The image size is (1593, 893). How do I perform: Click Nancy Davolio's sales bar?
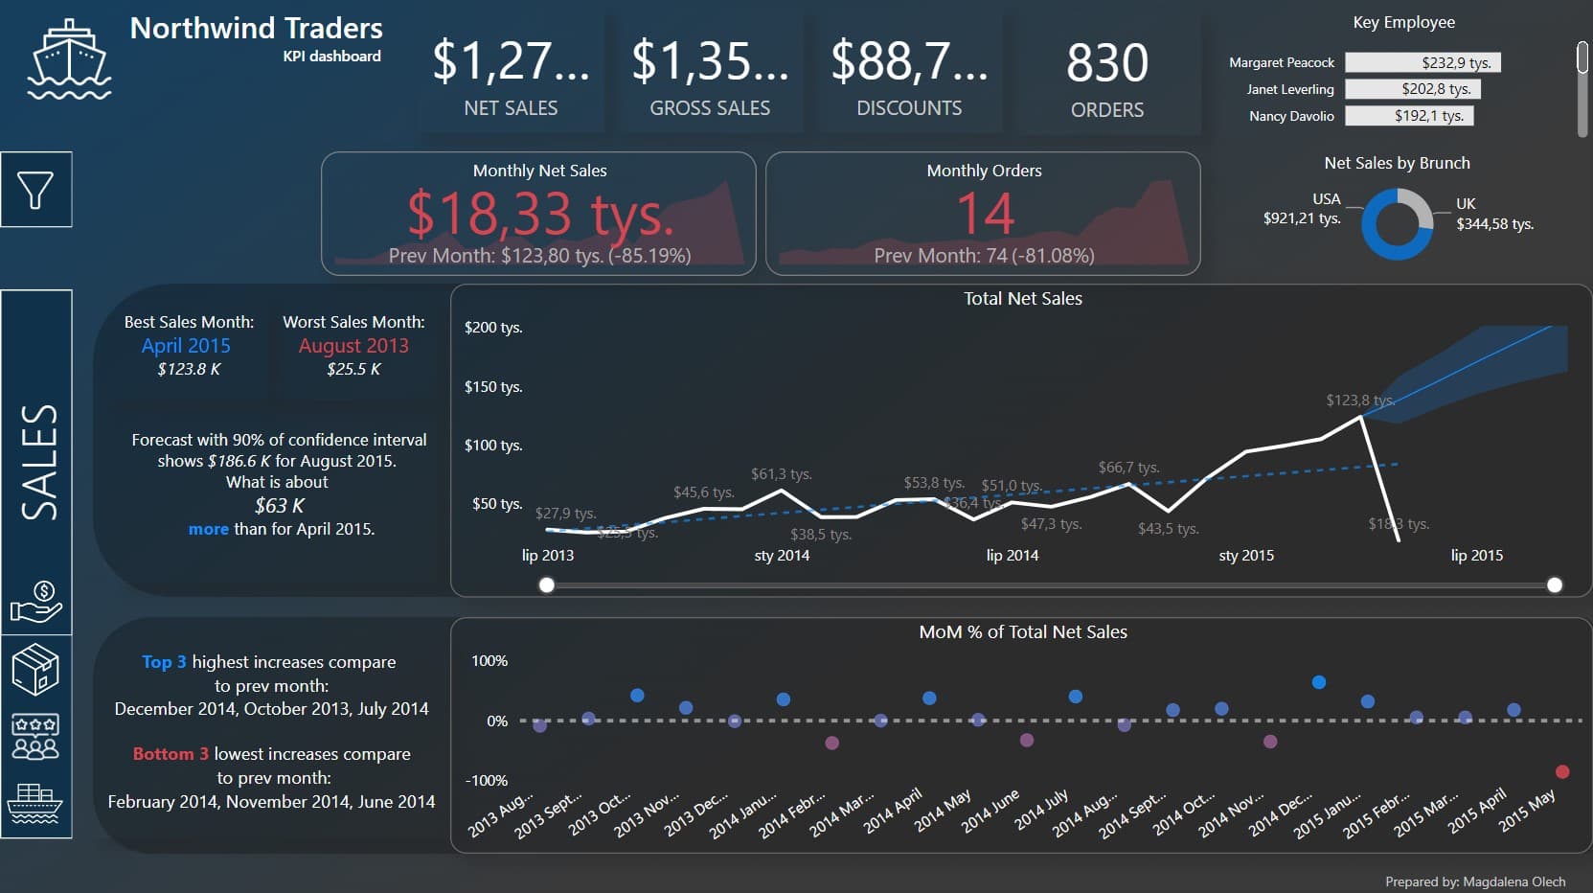point(1410,116)
